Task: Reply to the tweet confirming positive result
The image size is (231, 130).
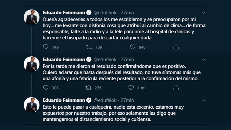Action: 46,88
